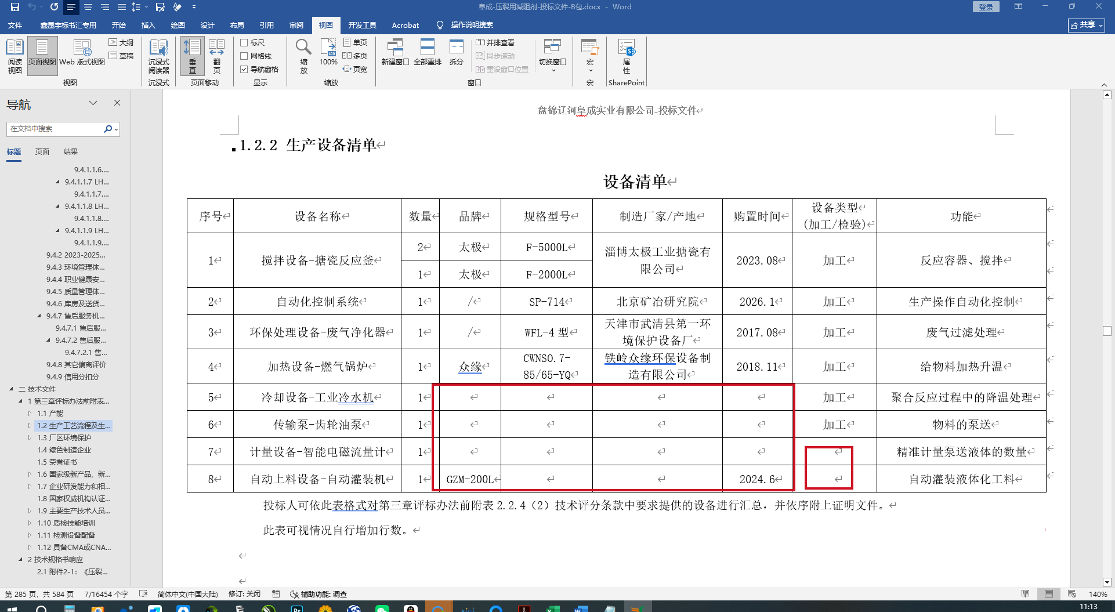Arrange all windows (全部重排)

tap(428, 53)
